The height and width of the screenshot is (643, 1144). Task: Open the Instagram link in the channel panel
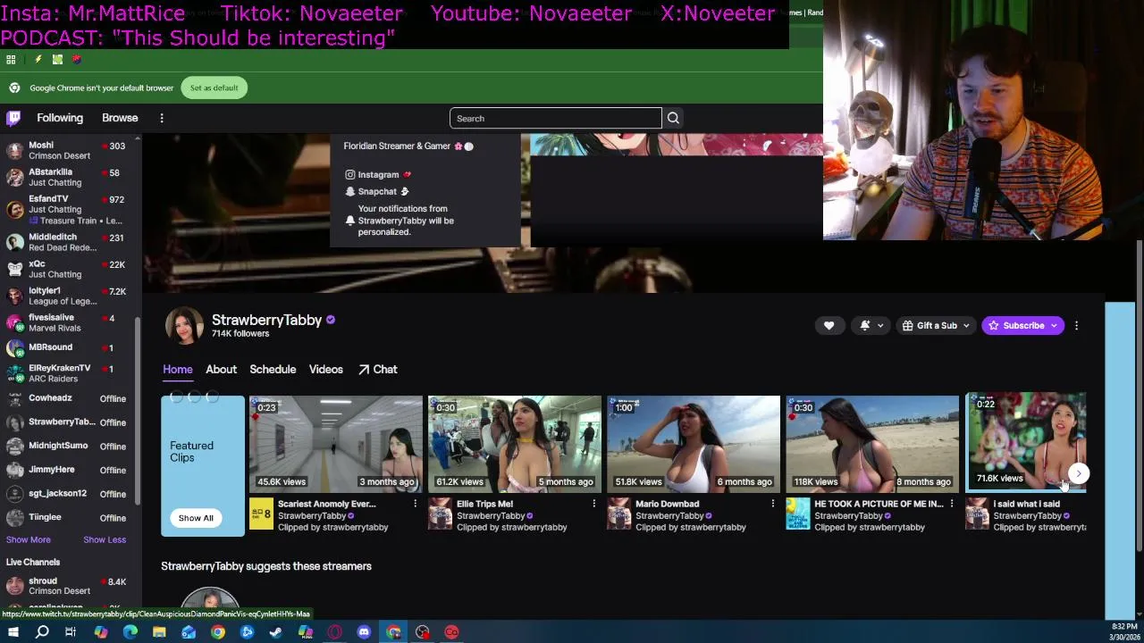[x=378, y=175]
